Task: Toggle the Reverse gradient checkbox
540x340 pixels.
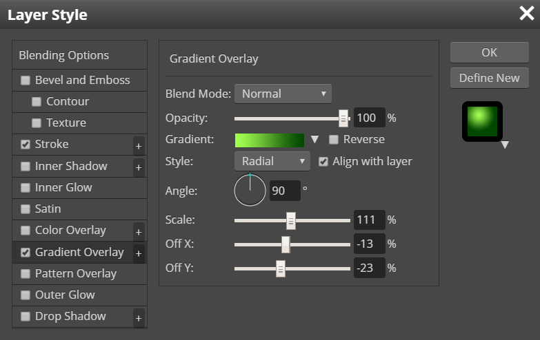Action: (x=334, y=140)
